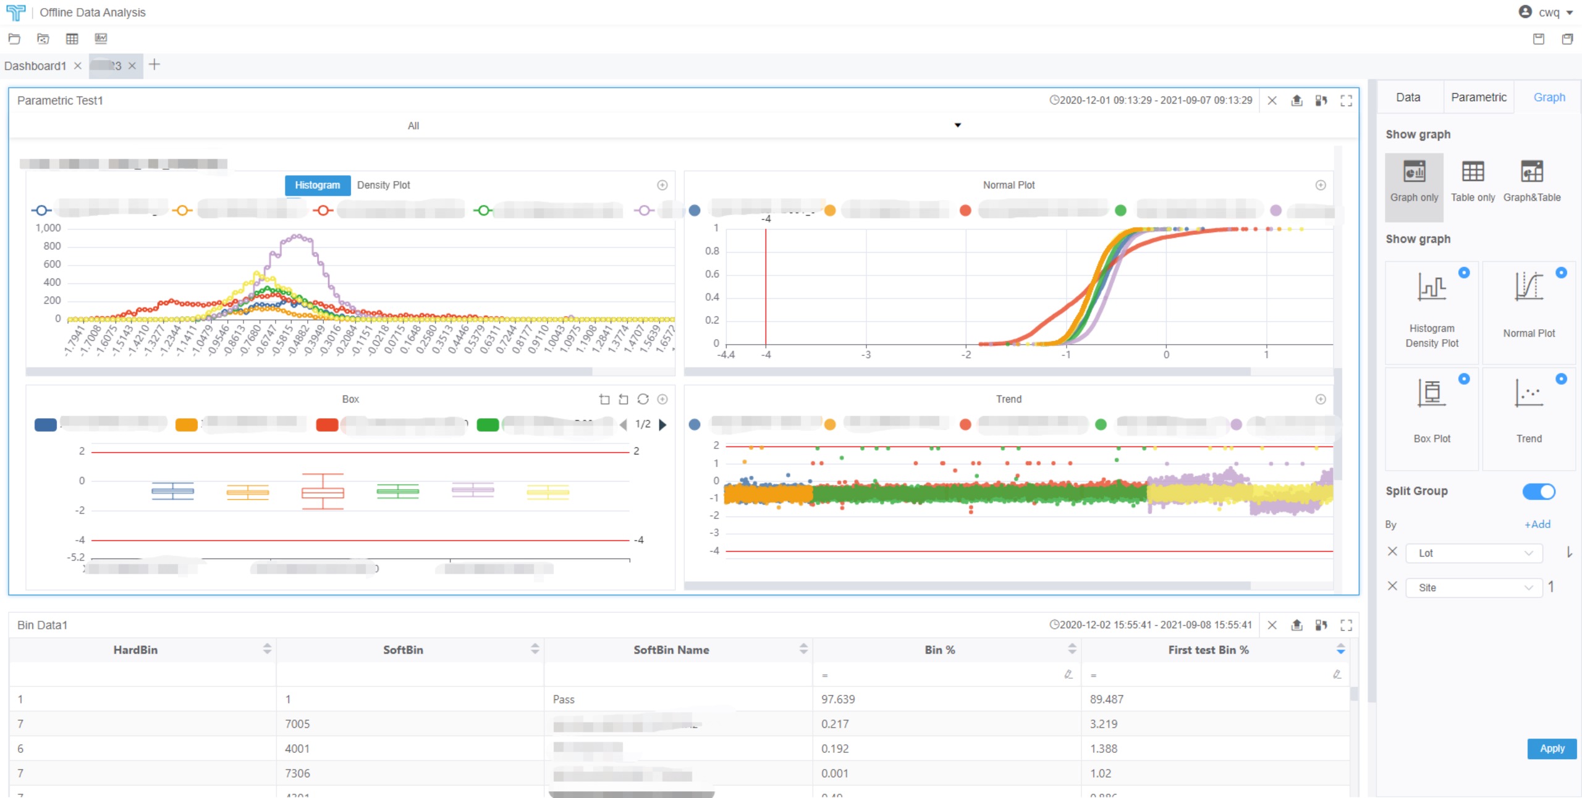Screen dimensions: 1582x798
Task: Switch to the Density Plot view
Action: tap(383, 185)
